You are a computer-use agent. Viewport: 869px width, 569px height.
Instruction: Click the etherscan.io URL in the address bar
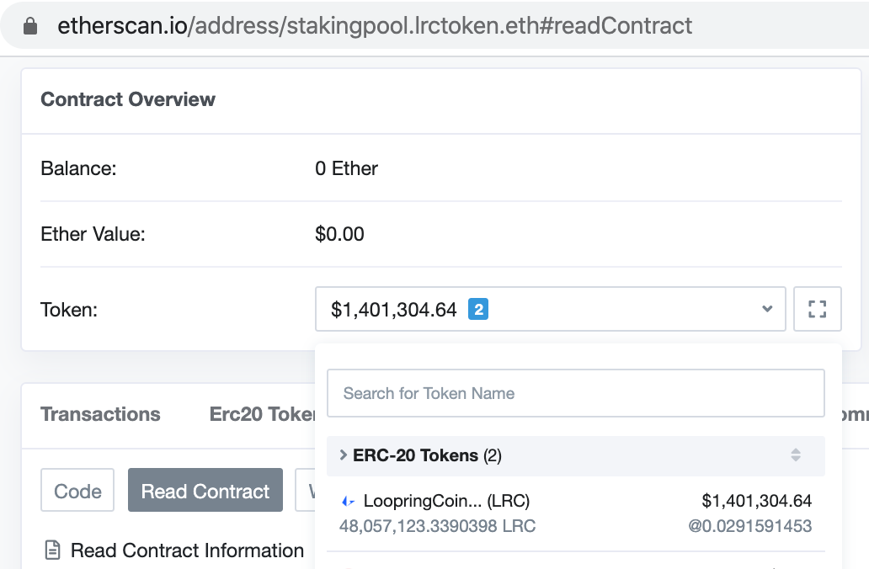375,26
